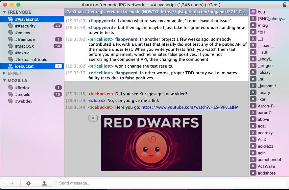
Task: Open the #firefox channel
Action: coord(32,88)
